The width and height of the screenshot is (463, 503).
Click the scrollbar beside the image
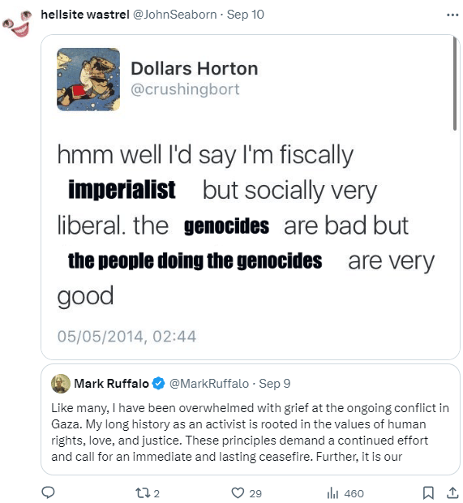454,84
